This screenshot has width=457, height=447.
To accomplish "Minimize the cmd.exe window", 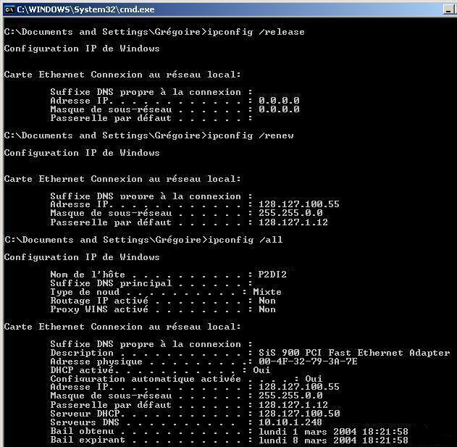I will coord(449,10).
